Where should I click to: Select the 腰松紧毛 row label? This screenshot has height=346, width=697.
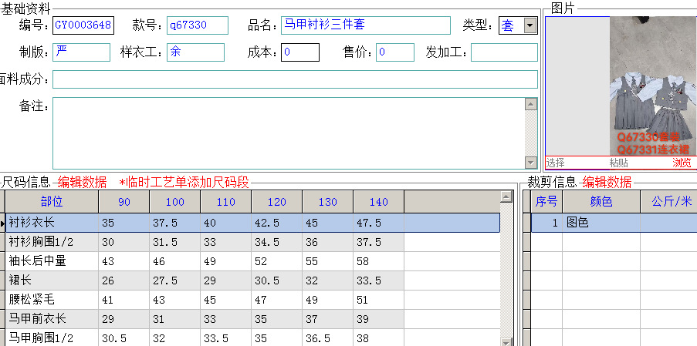coord(52,300)
